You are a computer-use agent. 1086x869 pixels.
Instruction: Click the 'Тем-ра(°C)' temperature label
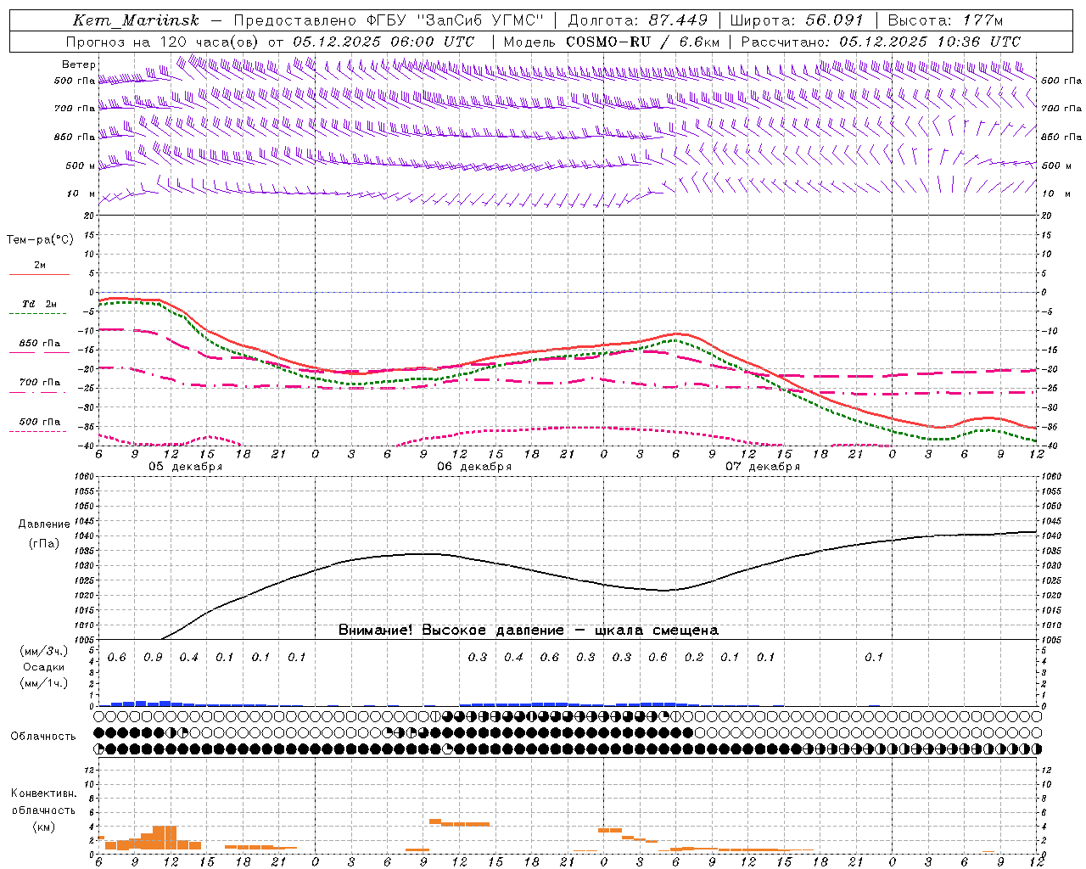click(x=40, y=240)
